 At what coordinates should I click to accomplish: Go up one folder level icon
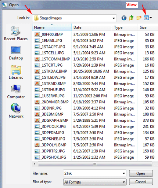[x=131, y=18]
